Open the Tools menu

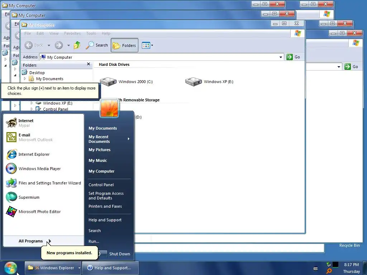[x=91, y=33]
